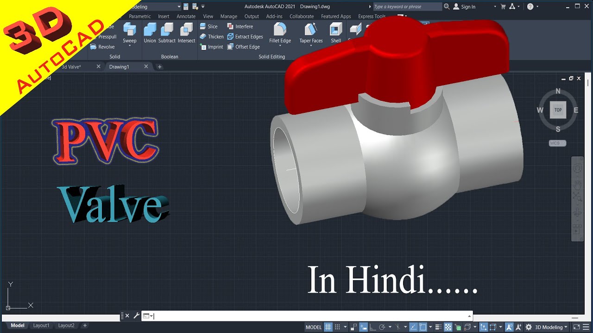
Task: Open the Express Tools ribbon tab
Action: (372, 16)
